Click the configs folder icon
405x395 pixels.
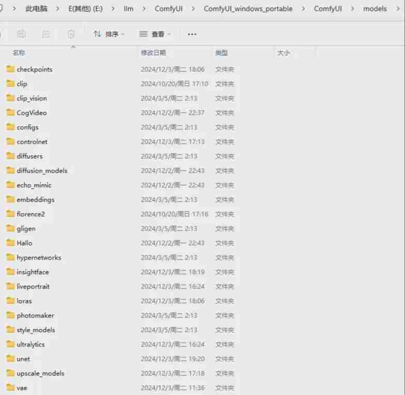click(10, 127)
